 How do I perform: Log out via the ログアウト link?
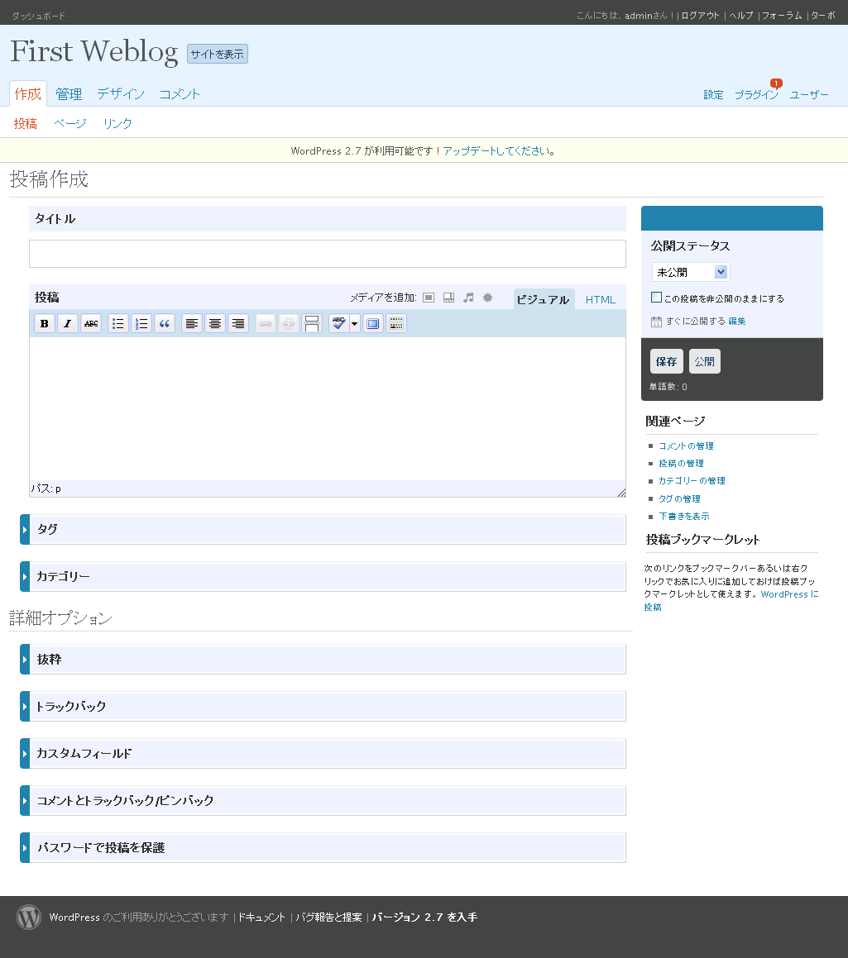[700, 15]
